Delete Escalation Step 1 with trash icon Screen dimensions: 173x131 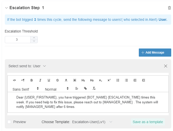(x=169, y=8)
